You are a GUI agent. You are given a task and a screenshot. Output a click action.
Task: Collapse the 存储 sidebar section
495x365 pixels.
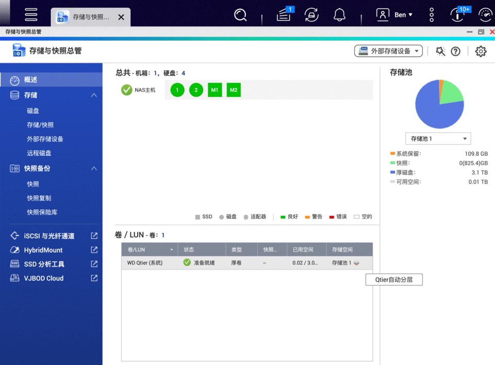(94, 95)
